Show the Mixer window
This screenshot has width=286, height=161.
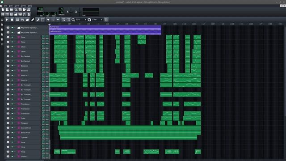tap(20, 14)
